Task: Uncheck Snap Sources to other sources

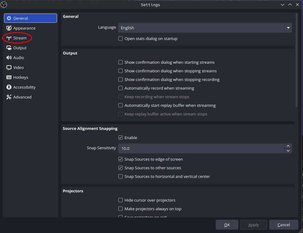Action: coord(121,168)
